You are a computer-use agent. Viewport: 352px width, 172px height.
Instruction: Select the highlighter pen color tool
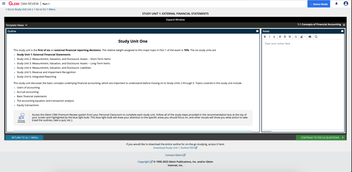(302, 37)
